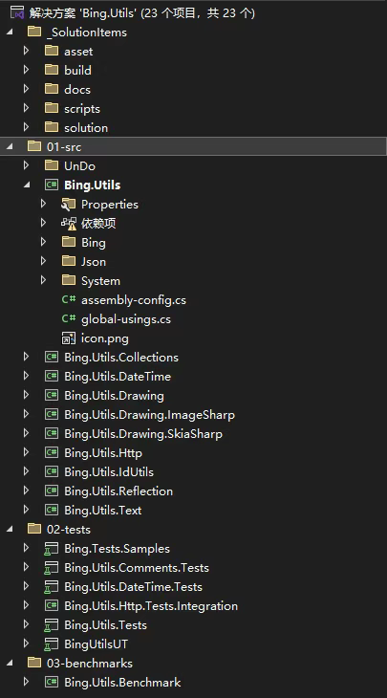Select Bing.Utils.Drawing.SkiaSharp project
This screenshot has height=698, width=387.
[x=142, y=434]
